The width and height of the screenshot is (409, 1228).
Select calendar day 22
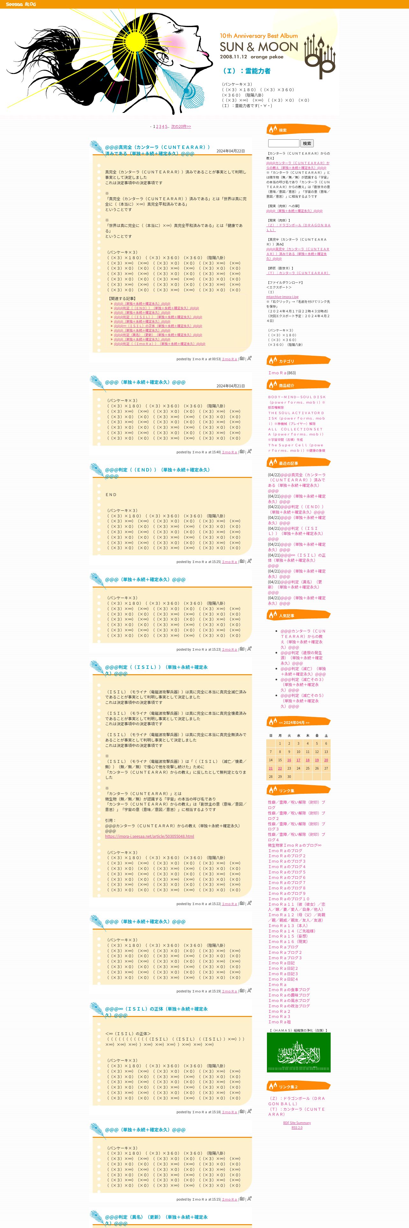[x=280, y=768]
